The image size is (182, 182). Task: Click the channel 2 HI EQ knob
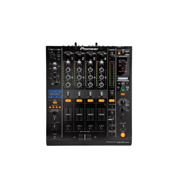79,70
